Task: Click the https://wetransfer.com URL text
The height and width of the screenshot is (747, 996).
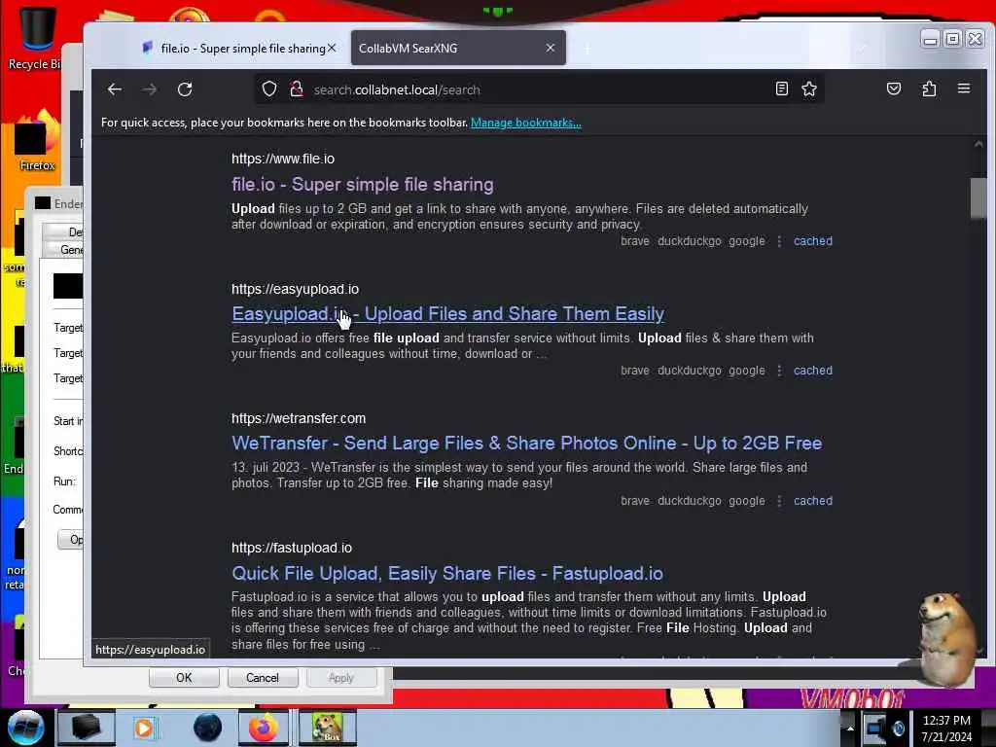Action: click(x=299, y=418)
